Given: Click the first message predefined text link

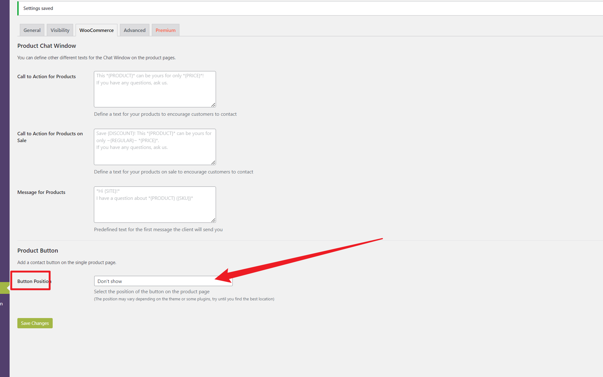Looking at the screenshot, I should point(159,229).
